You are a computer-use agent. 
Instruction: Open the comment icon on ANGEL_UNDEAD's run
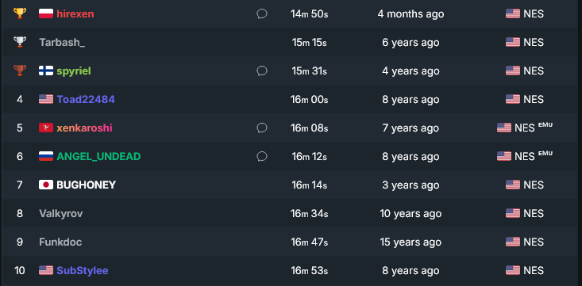262,156
